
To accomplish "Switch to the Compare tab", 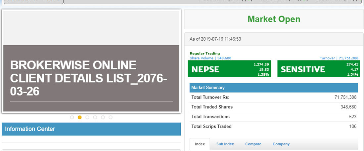I will pyautogui.click(x=253, y=144).
